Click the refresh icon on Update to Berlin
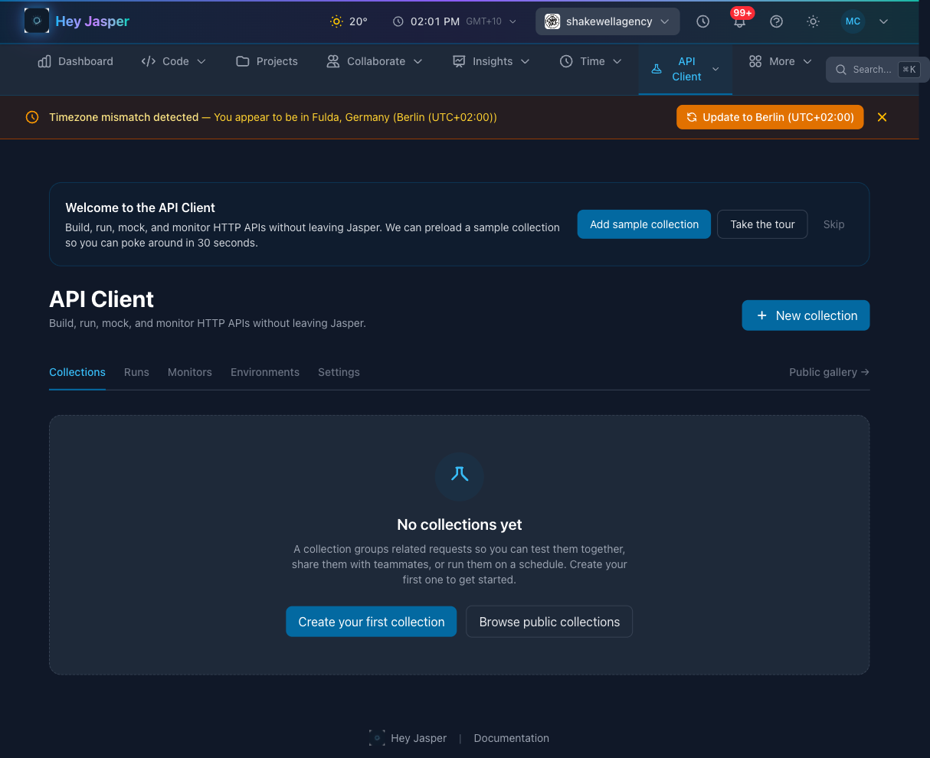Viewport: 930px width, 758px height. (692, 117)
